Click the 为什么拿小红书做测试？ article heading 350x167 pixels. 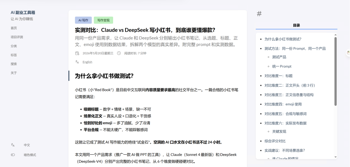coord(104,76)
